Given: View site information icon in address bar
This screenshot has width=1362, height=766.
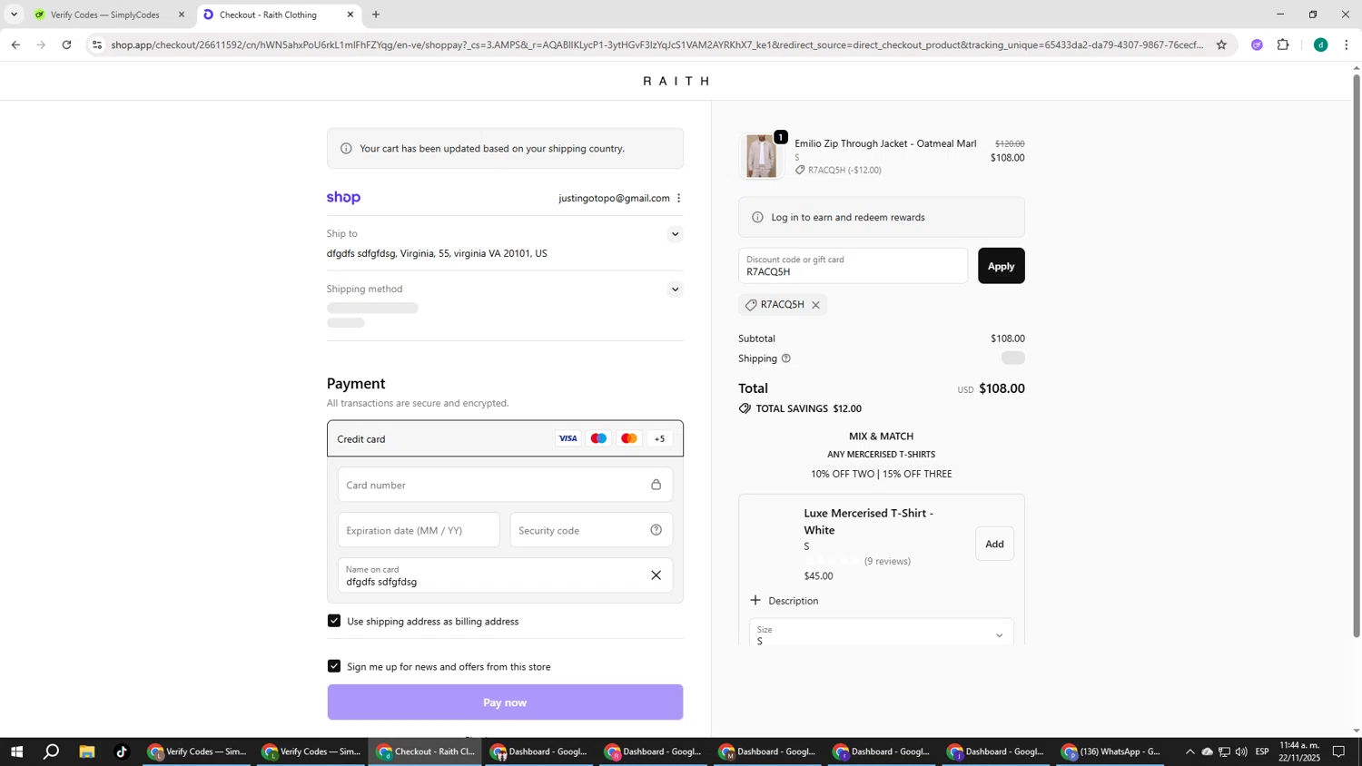Looking at the screenshot, I should 97,44.
